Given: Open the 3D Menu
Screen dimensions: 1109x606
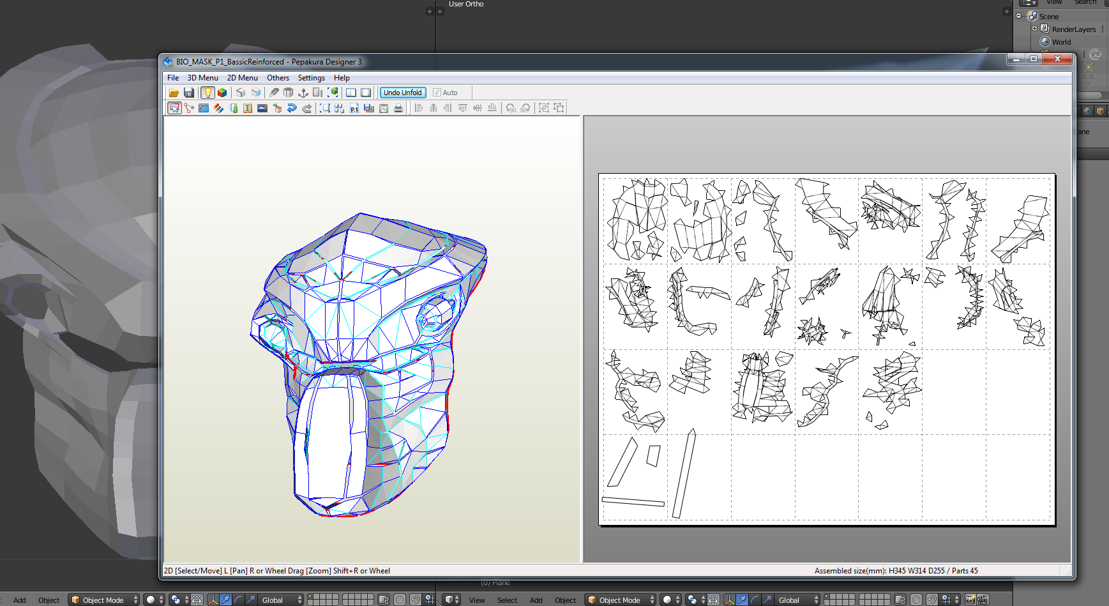Looking at the screenshot, I should [x=203, y=78].
